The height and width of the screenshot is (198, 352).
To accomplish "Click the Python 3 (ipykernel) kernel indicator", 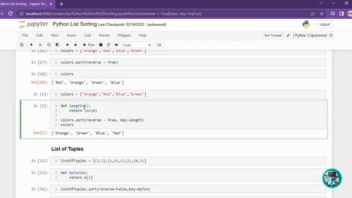I will point(311,35).
